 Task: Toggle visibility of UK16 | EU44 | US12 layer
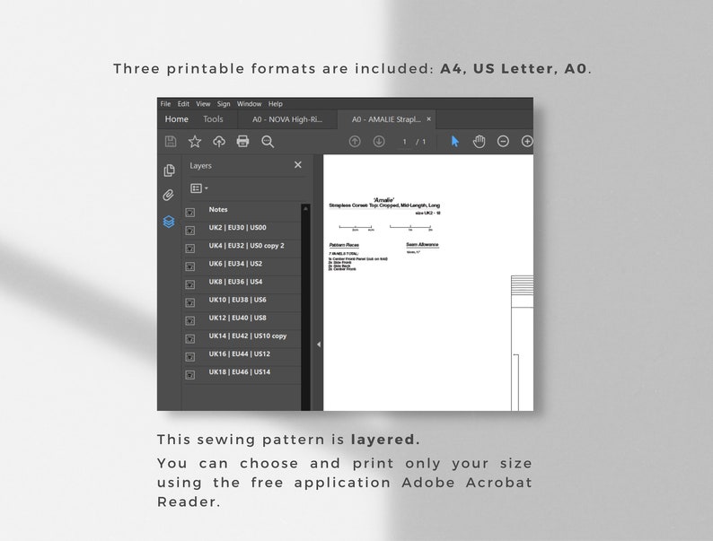190,357
